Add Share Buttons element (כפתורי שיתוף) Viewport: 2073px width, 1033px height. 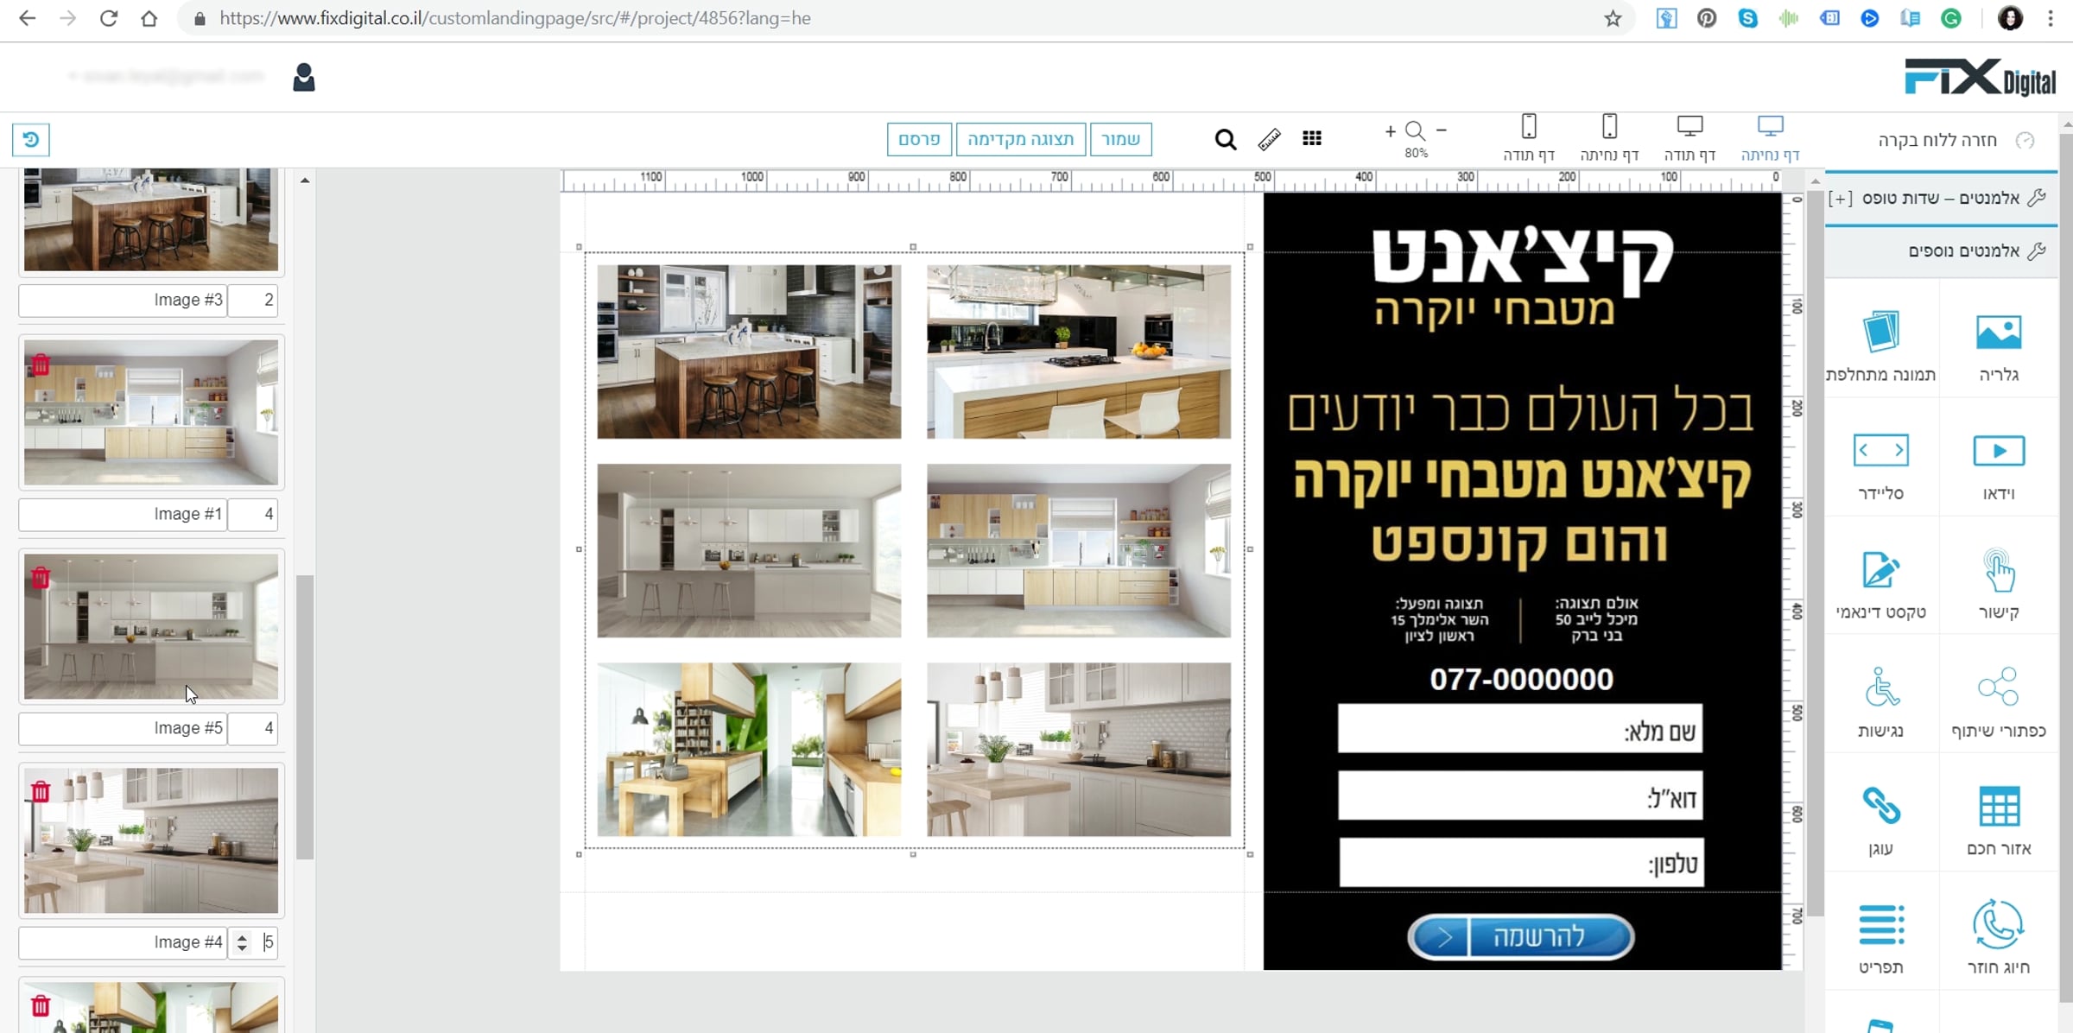pos(1998,702)
